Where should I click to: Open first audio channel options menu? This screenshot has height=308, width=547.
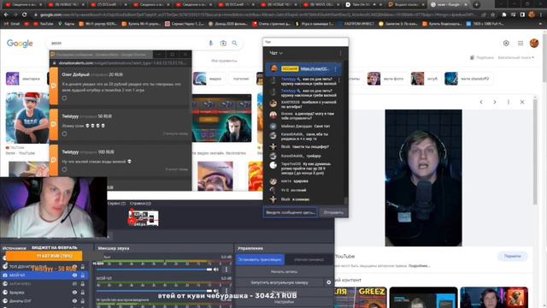click(x=226, y=269)
